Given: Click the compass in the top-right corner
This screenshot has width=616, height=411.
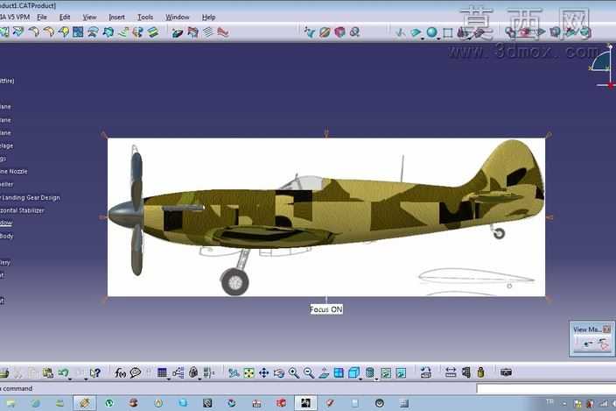Looking at the screenshot, I should [x=603, y=67].
